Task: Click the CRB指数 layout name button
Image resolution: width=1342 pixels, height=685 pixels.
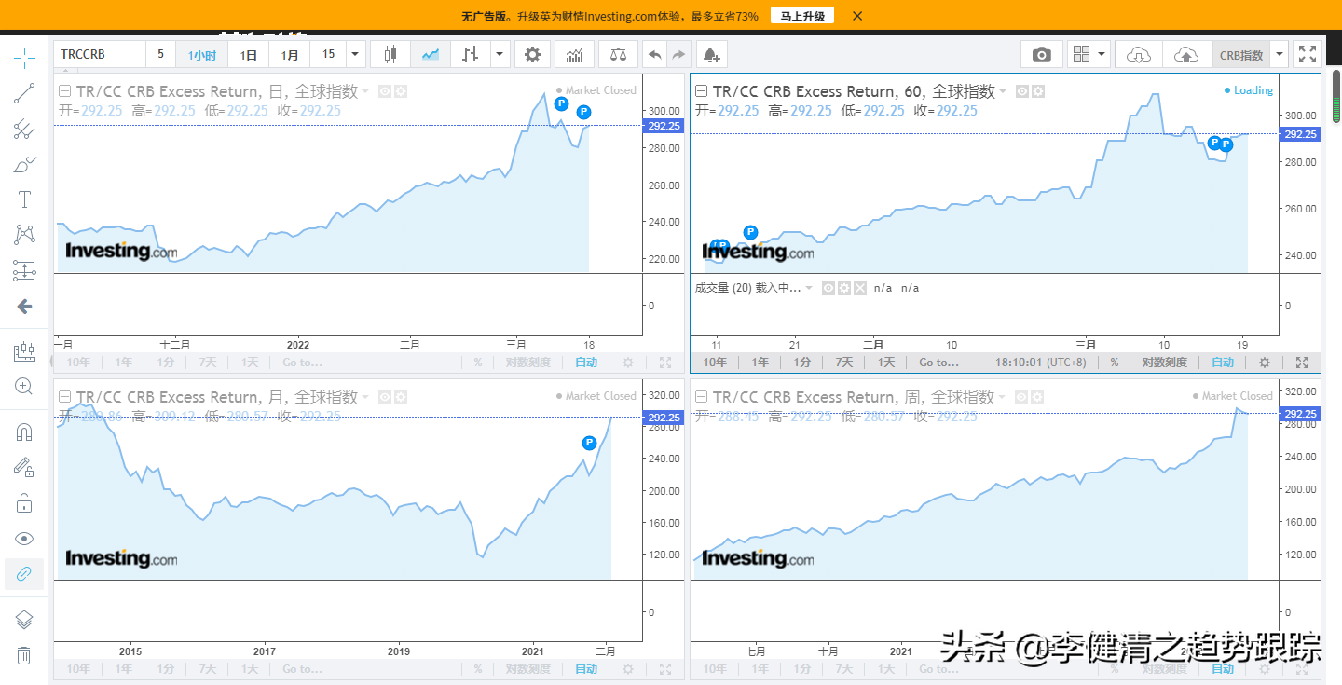Action: coord(1240,55)
